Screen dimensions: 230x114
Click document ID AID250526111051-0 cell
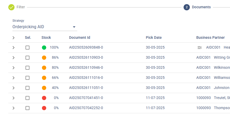tap(86, 88)
